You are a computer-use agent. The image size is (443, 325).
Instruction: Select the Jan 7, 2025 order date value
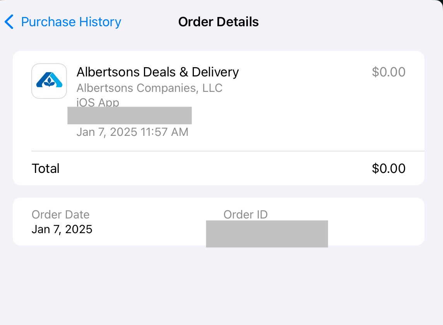coord(62,229)
